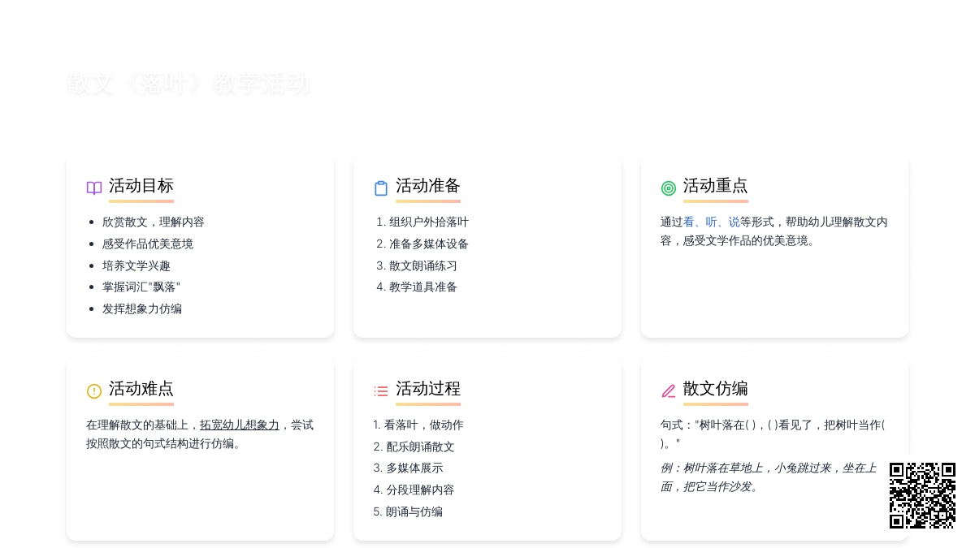Click the list icon beside 活动过程
The height and width of the screenshot is (548, 975).
tap(381, 391)
